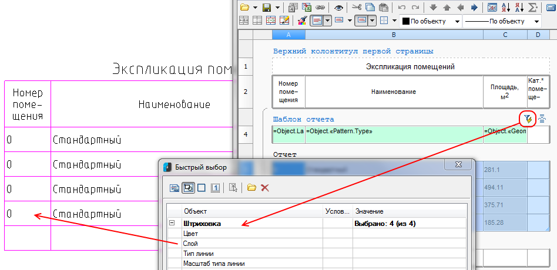The height and width of the screenshot is (270, 557).
Task: Click the chain link icon
Action: point(320,7)
